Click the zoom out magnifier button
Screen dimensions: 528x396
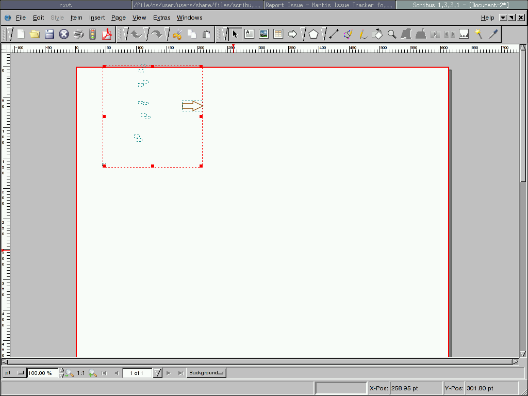69,373
